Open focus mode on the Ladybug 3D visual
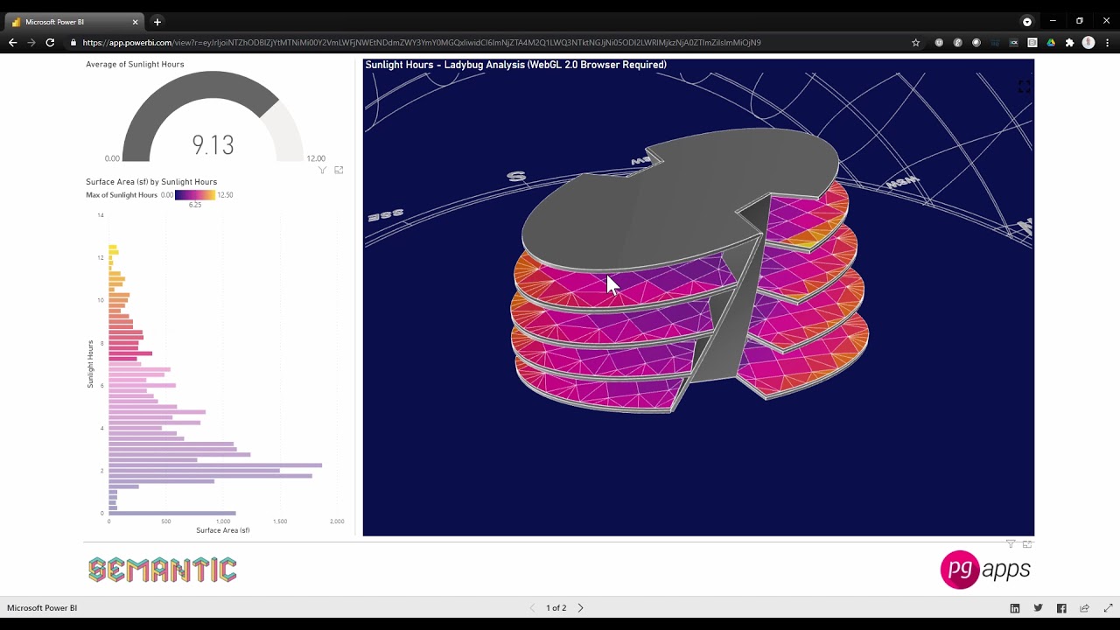Screen dimensions: 1120x630 click(x=1024, y=86)
